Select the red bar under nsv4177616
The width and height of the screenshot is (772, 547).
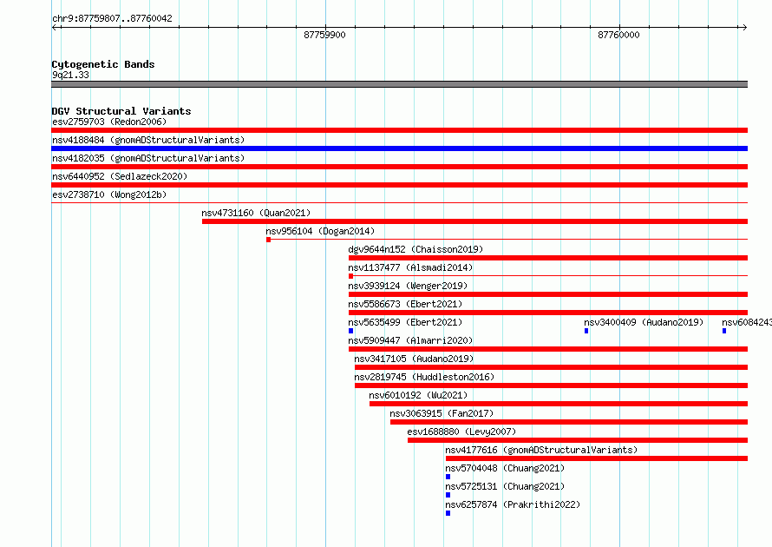tap(597, 458)
